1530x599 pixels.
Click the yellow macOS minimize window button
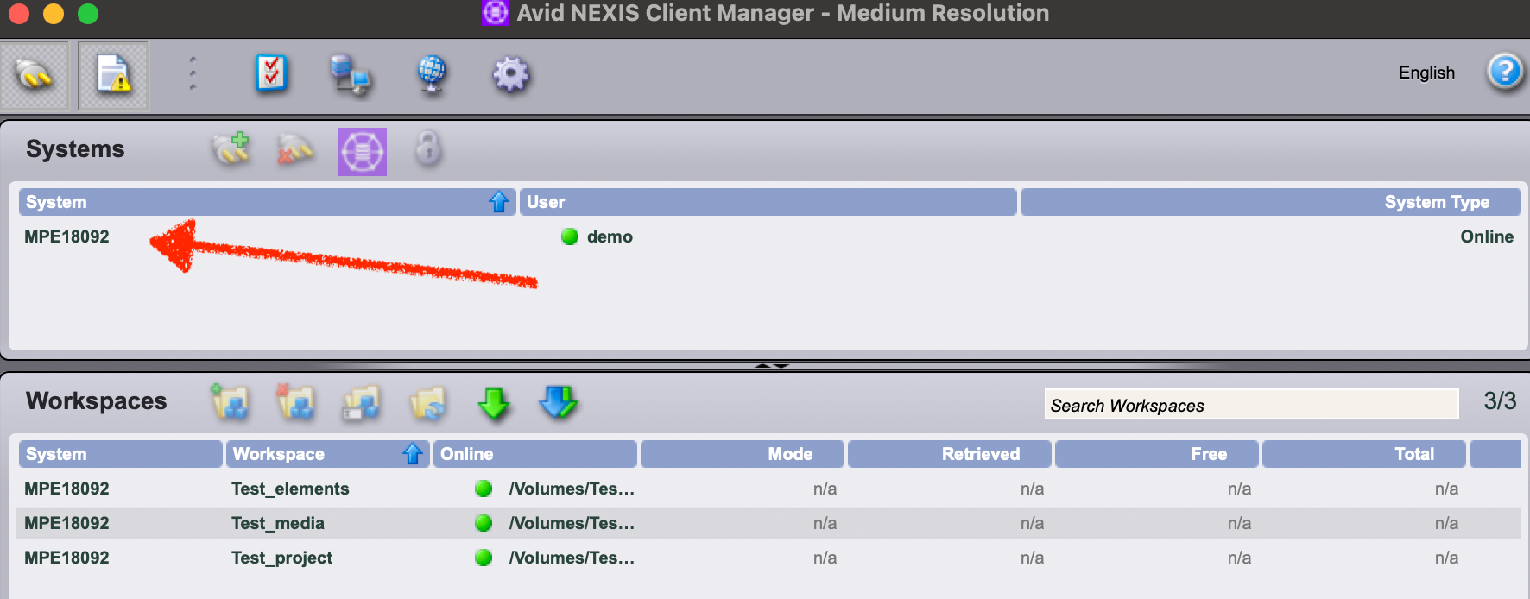pyautogui.click(x=54, y=14)
